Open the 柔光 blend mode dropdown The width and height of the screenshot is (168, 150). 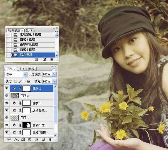point(25,75)
